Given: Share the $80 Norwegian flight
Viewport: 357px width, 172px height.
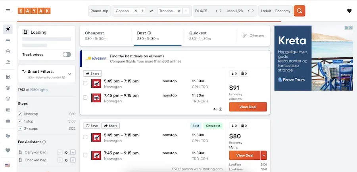Looking at the screenshot, I should coord(110,126).
